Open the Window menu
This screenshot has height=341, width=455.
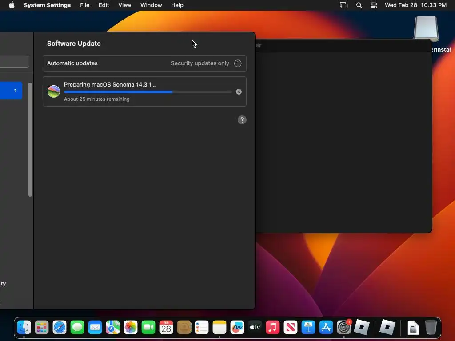(151, 5)
